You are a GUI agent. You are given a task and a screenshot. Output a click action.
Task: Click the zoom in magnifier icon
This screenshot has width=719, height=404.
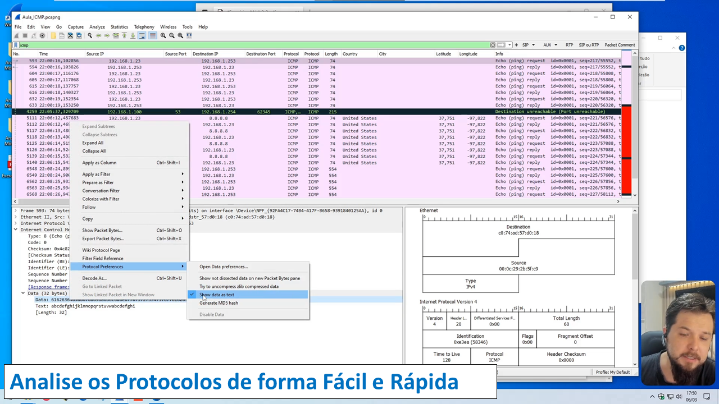[163, 35]
